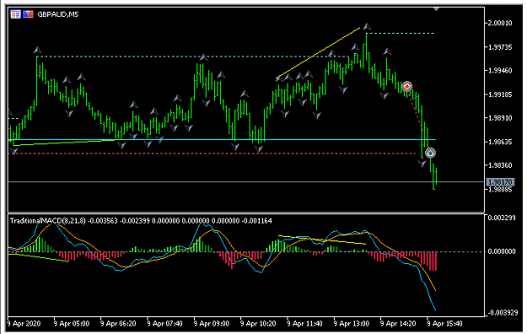Click the 9 Apr 06:20 time label
The image size is (527, 334).
118,324
